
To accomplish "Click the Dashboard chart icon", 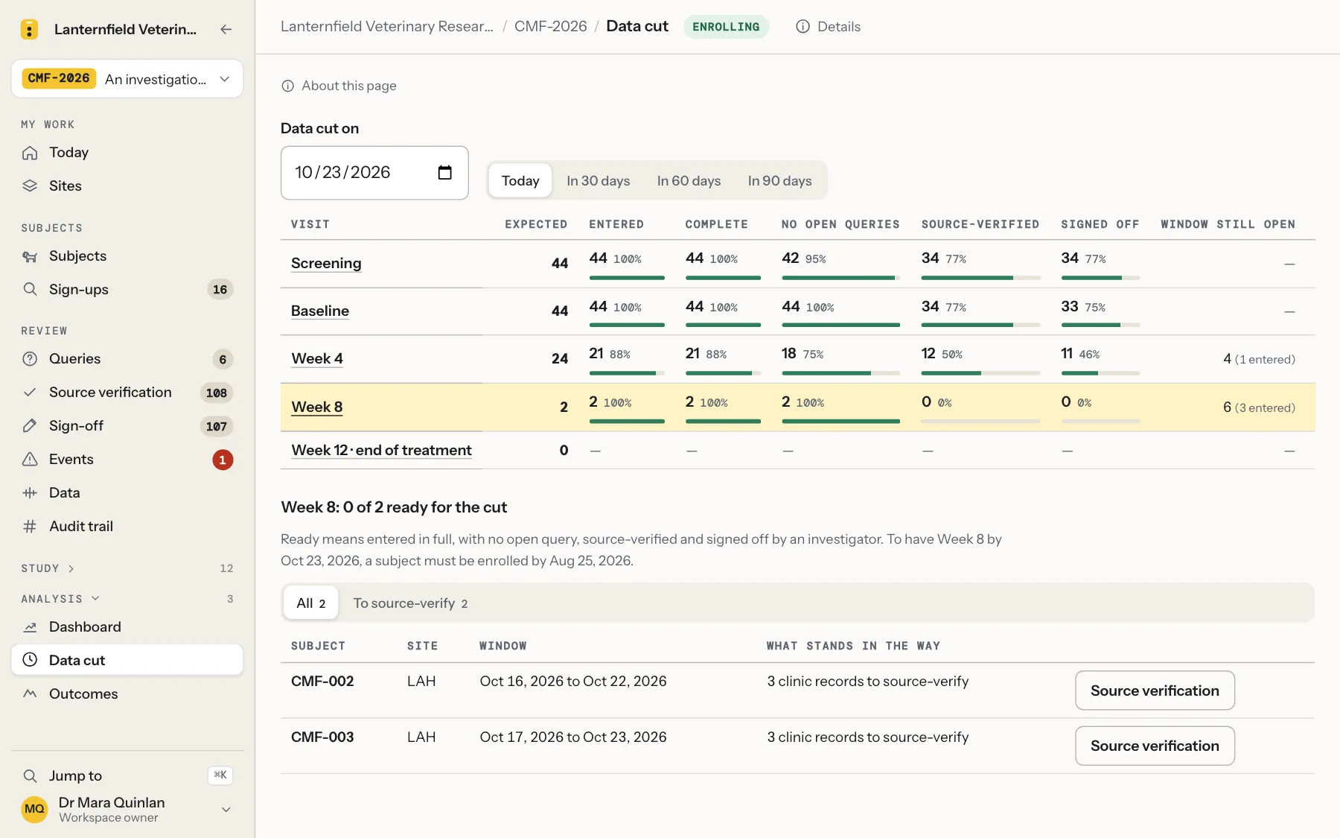I will pos(30,627).
